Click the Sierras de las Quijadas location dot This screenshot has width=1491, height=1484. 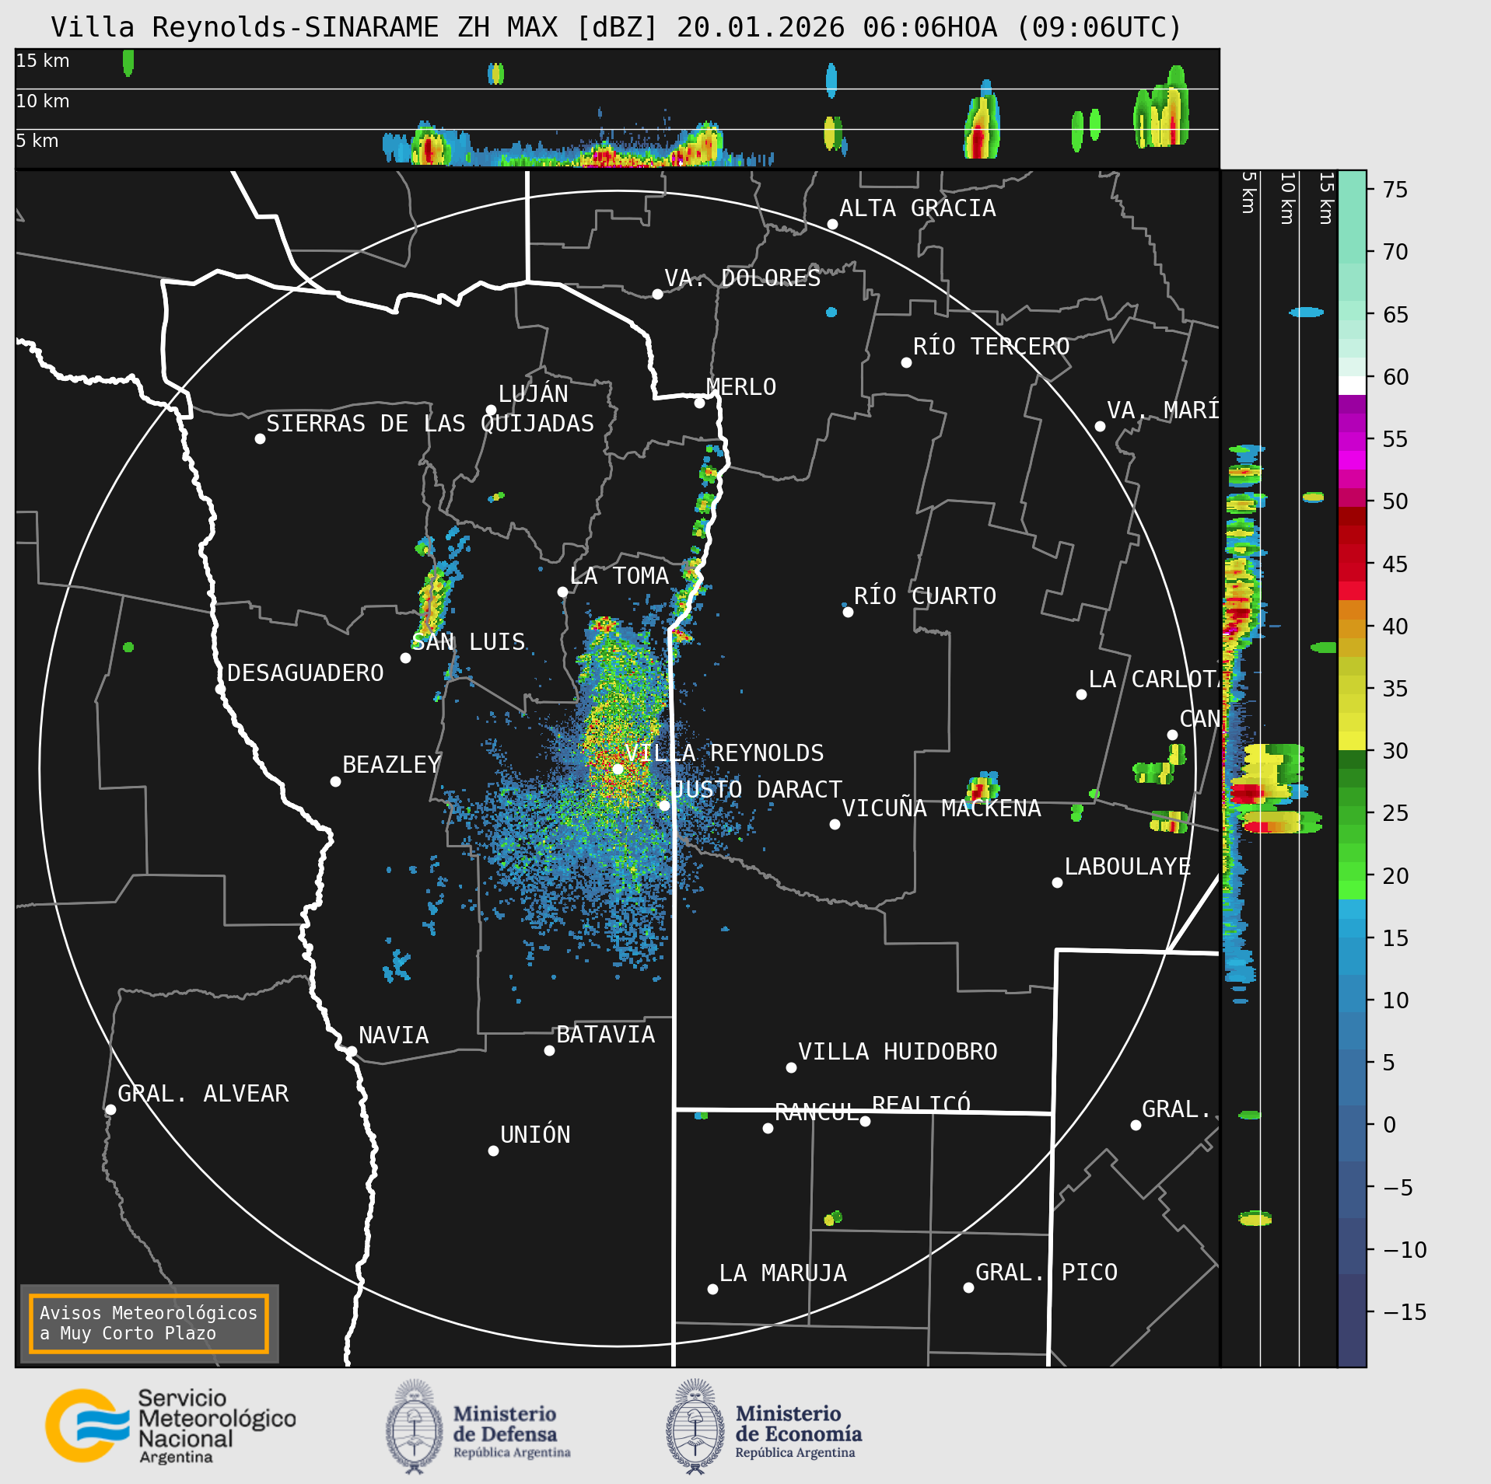[x=260, y=439]
